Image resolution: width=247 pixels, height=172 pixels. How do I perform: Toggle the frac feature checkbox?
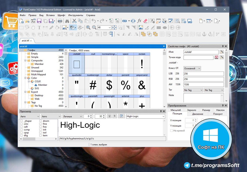coord(41,127)
